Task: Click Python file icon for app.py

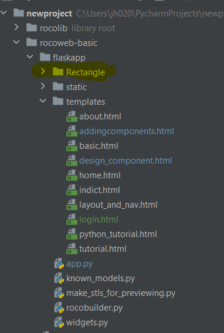Action: coord(59,264)
